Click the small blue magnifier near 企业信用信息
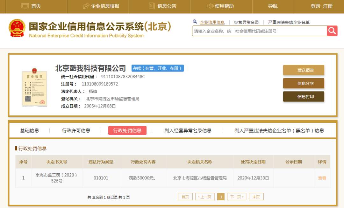This screenshot has width=344, height=208. click(195, 21)
